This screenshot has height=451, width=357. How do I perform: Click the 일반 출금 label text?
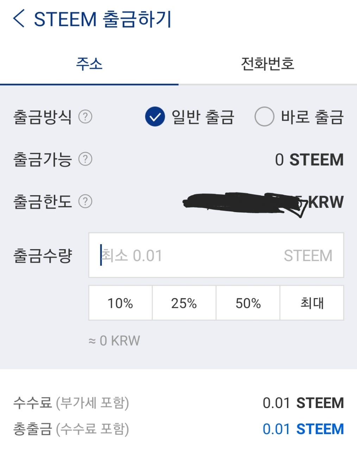tap(203, 117)
